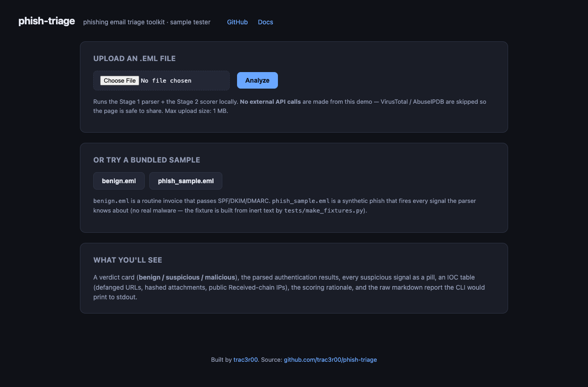
Task: Click the Analyze button
Action: pyautogui.click(x=257, y=80)
